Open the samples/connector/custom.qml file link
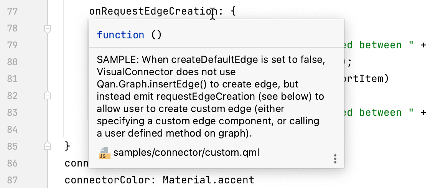This screenshot has height=188, width=430. 186,153
